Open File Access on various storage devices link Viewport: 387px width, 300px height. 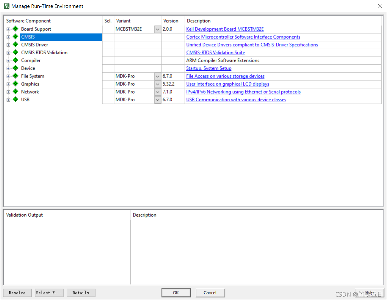point(225,76)
